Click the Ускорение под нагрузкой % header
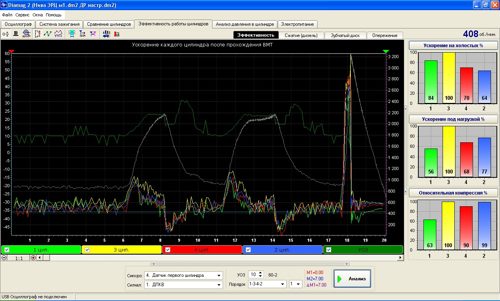 [453, 119]
